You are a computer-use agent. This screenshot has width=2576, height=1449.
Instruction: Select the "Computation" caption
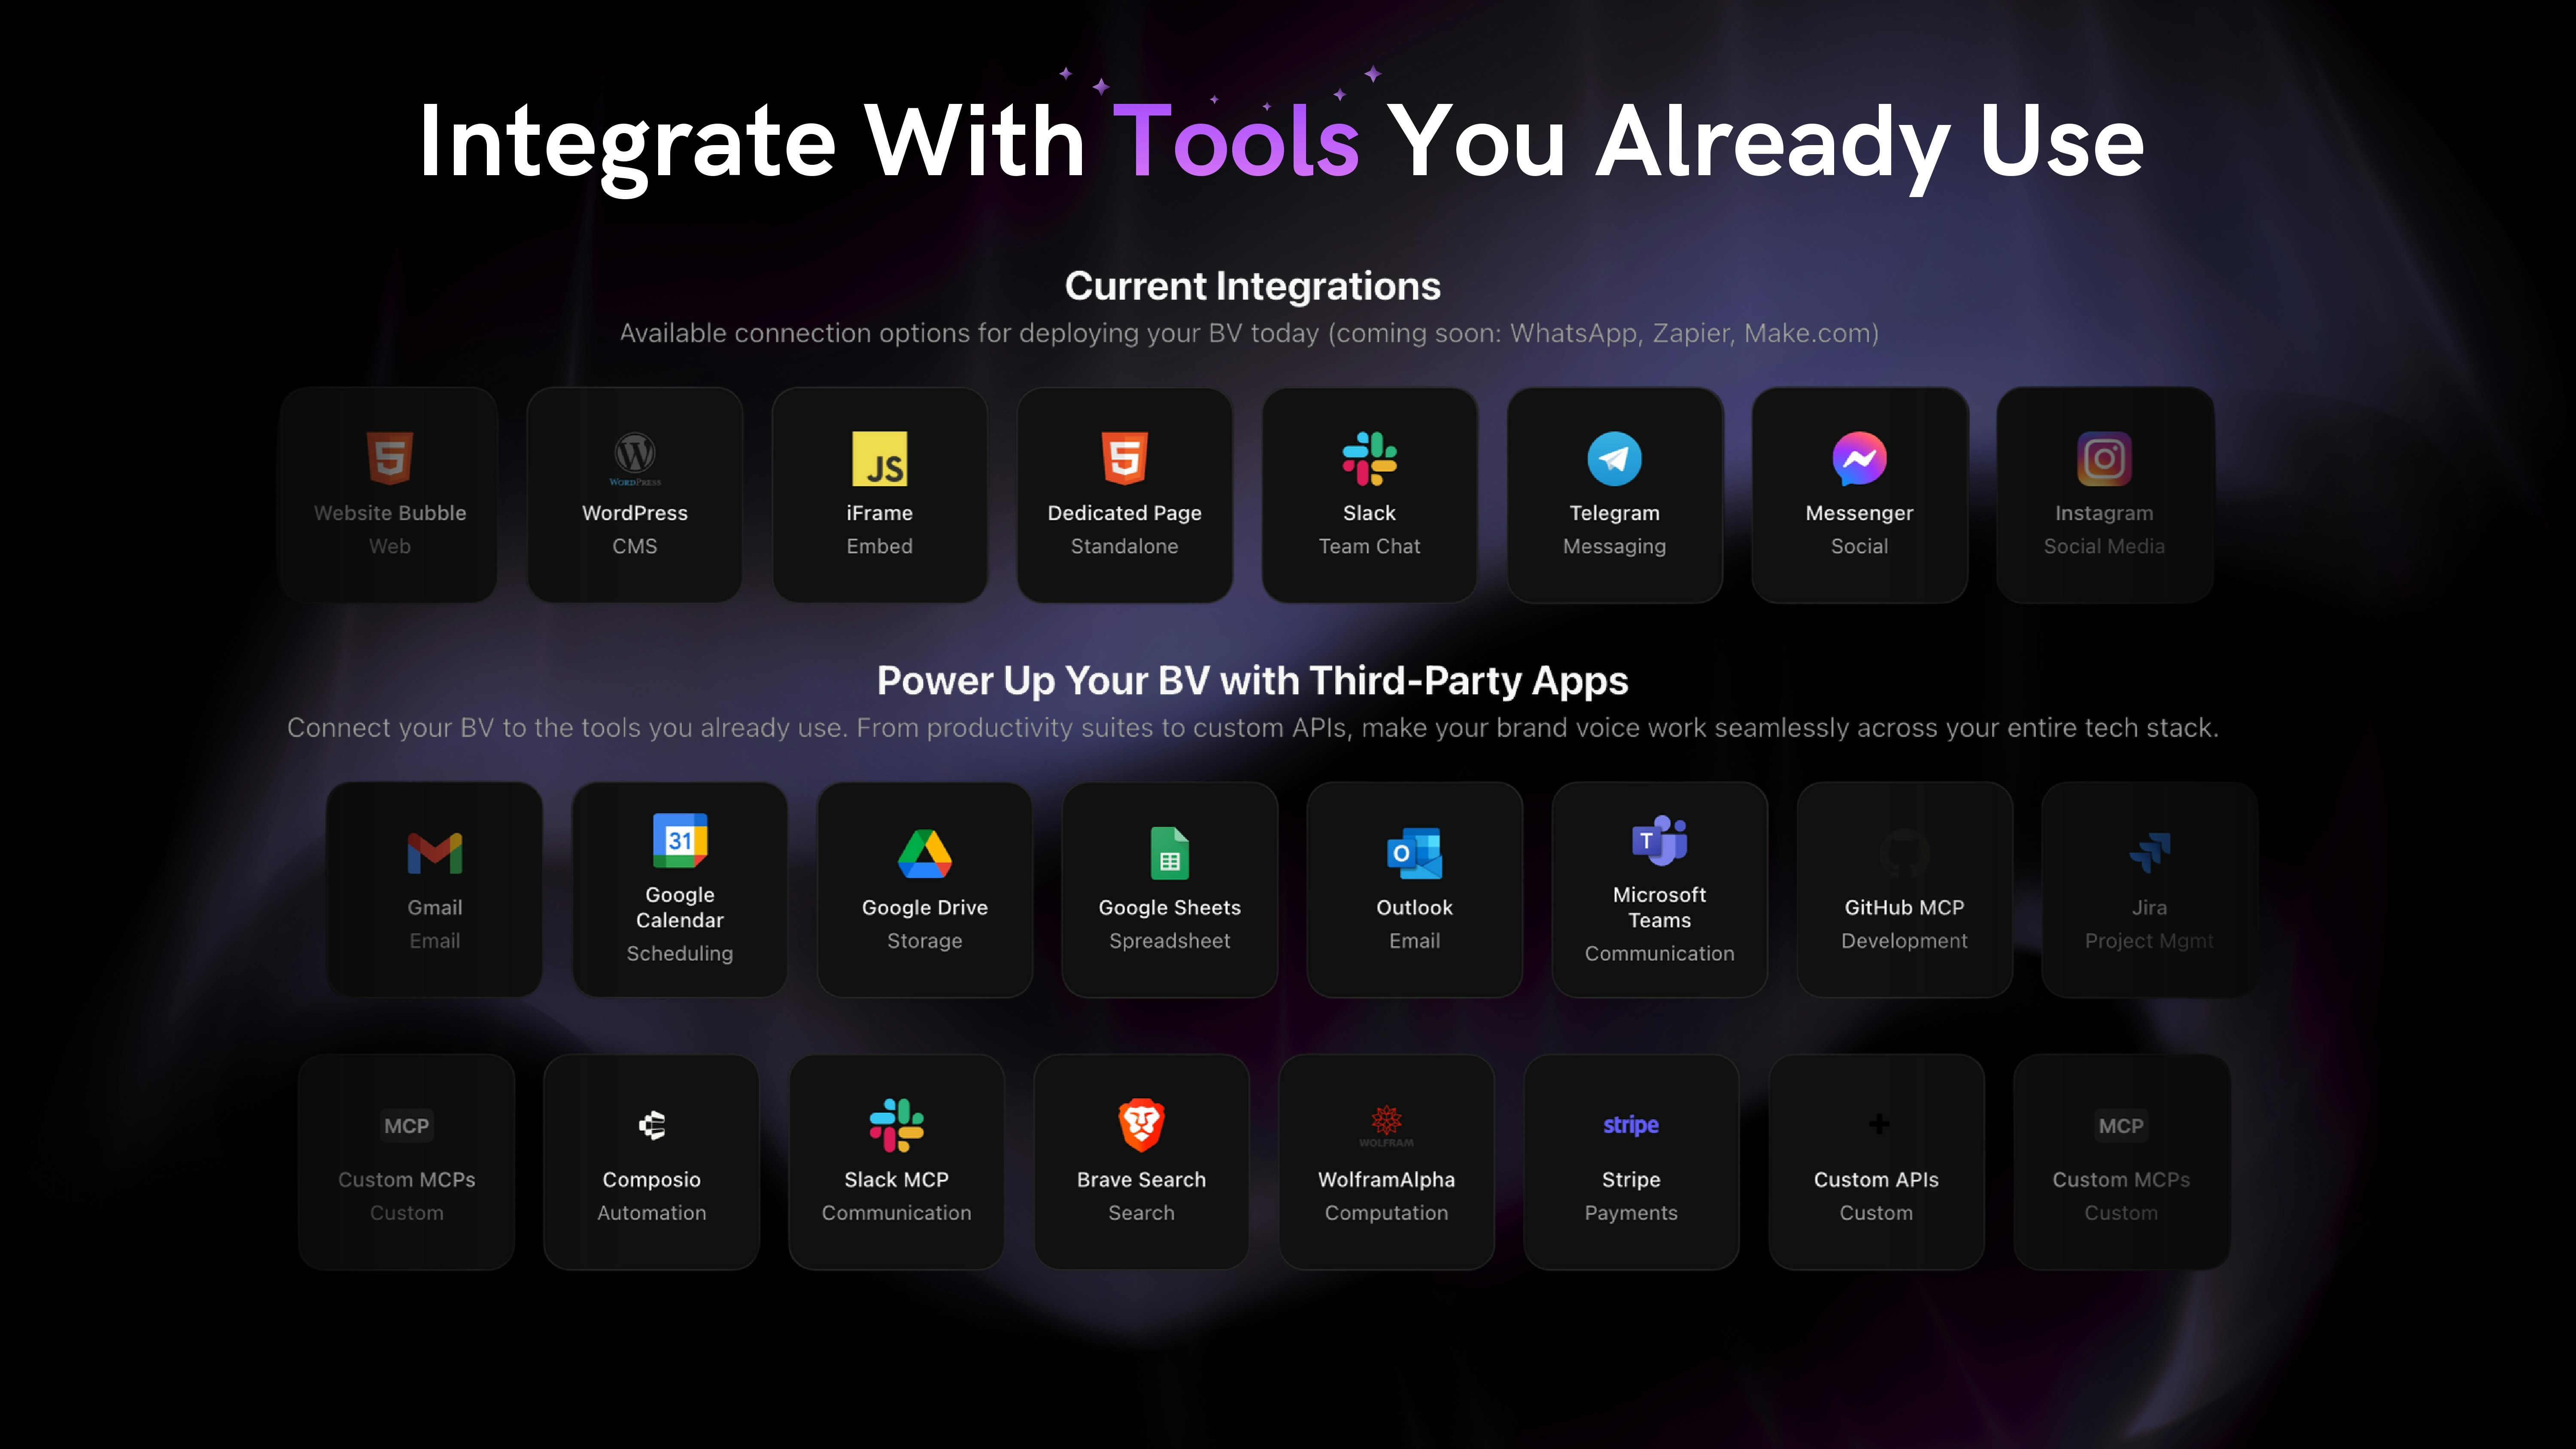[1387, 1213]
